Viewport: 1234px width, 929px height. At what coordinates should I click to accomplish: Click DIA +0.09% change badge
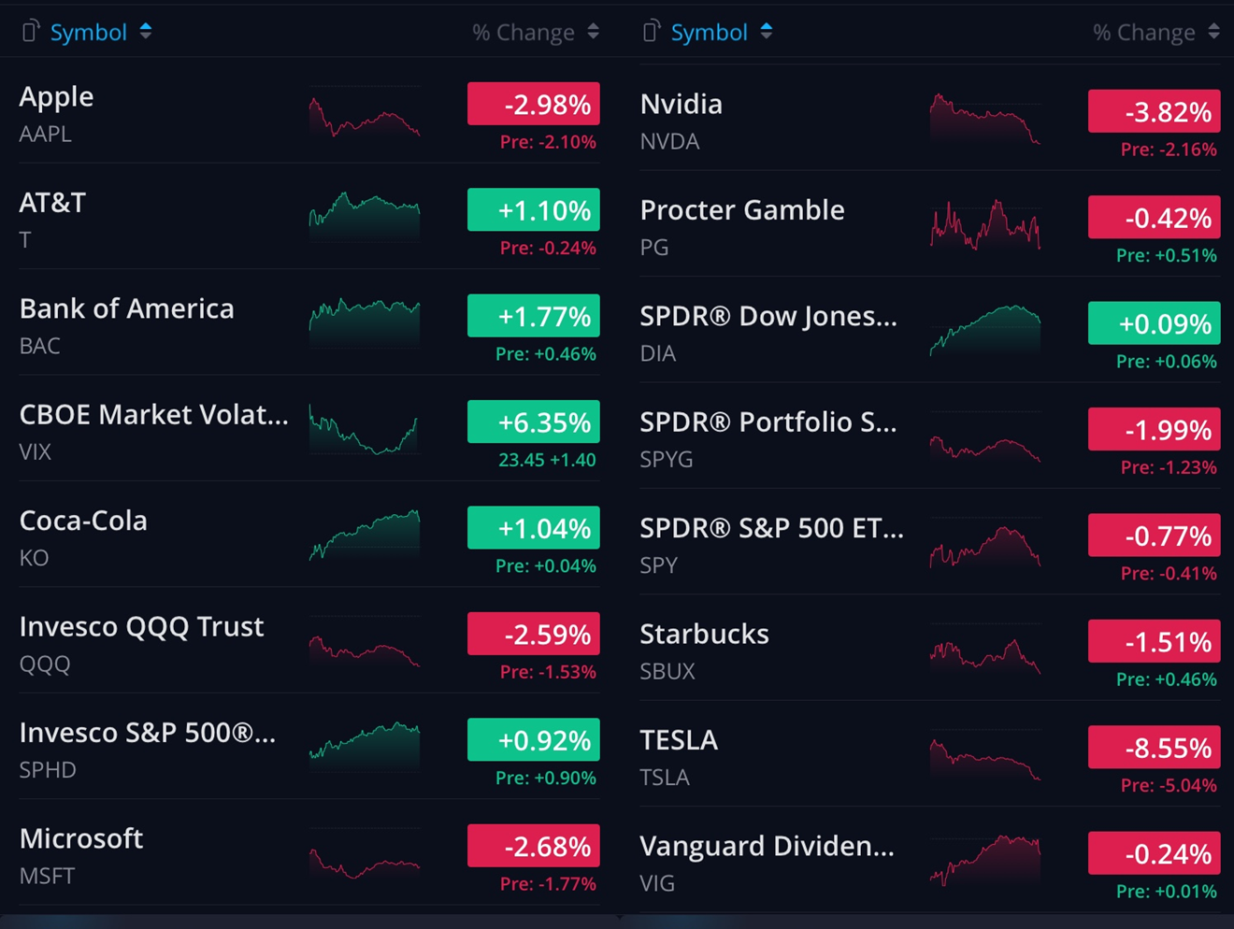1155,323
